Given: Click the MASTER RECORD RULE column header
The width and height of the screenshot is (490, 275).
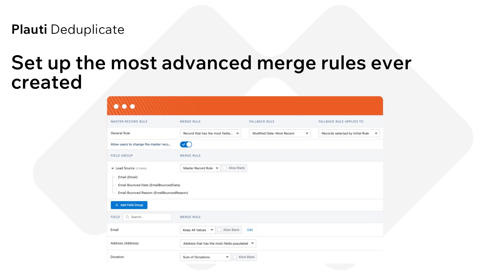Looking at the screenshot, I should (x=129, y=121).
